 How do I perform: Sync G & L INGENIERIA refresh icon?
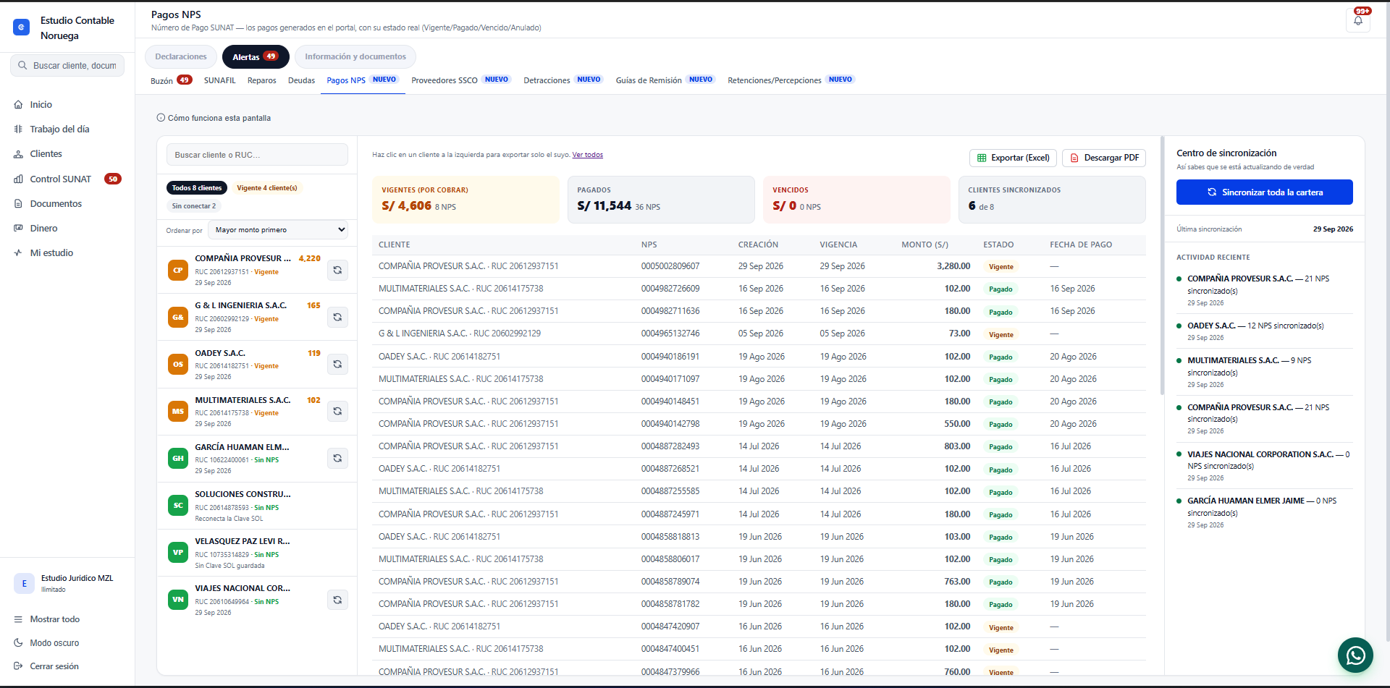(x=337, y=317)
